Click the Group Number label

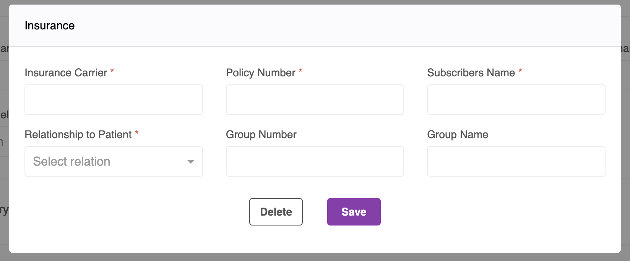tap(261, 134)
